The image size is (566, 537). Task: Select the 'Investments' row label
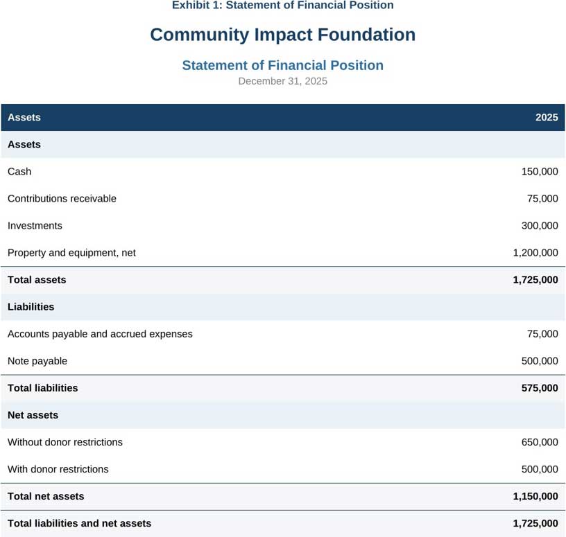35,225
